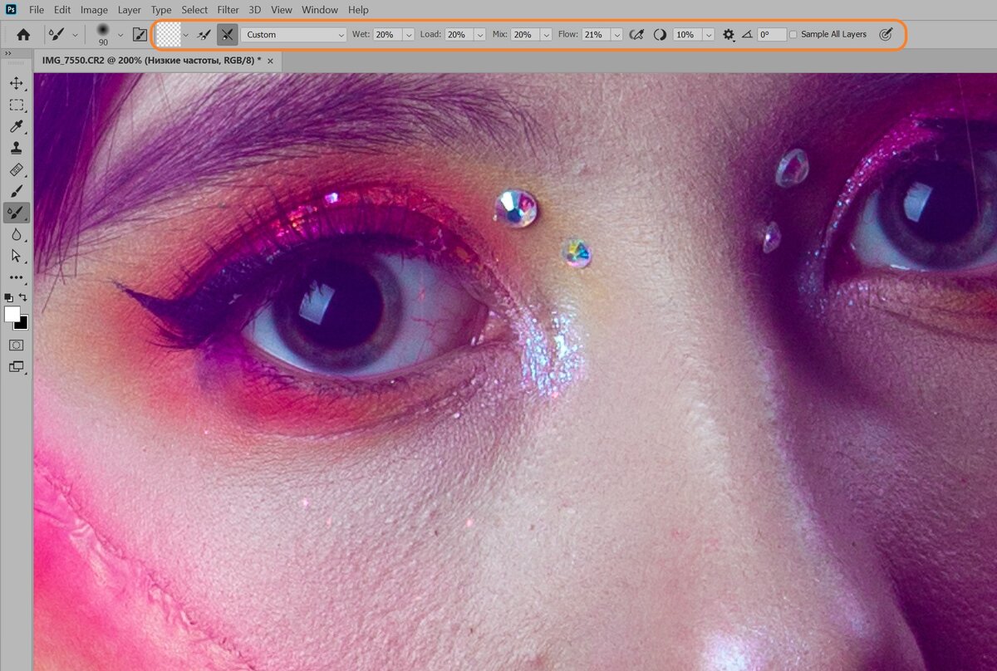Click the Mix value field 20%

[525, 35]
